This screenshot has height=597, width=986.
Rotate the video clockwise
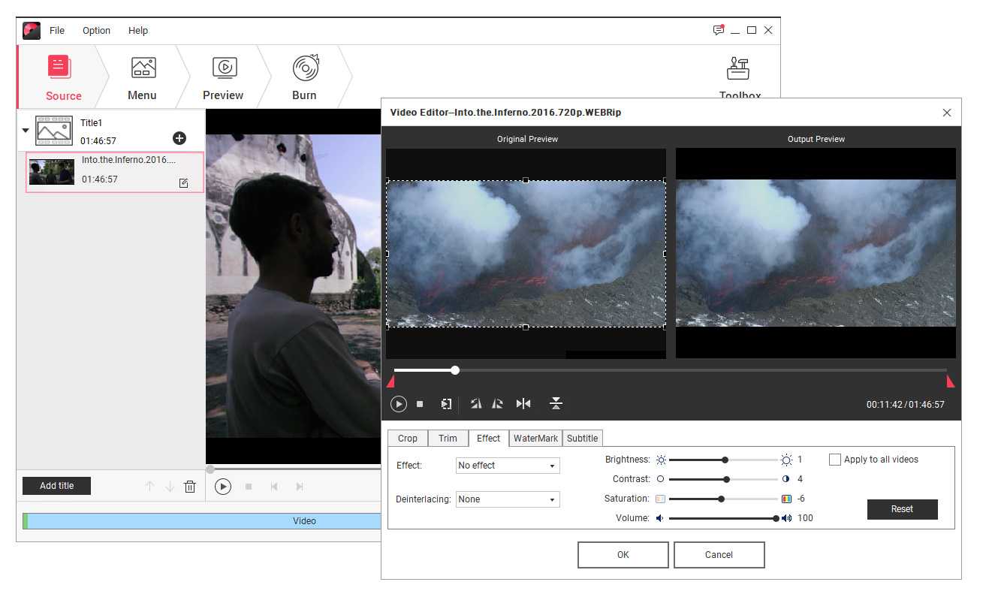pos(497,404)
